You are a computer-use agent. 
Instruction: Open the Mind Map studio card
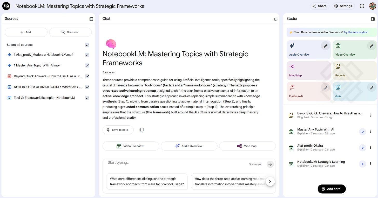point(309,70)
